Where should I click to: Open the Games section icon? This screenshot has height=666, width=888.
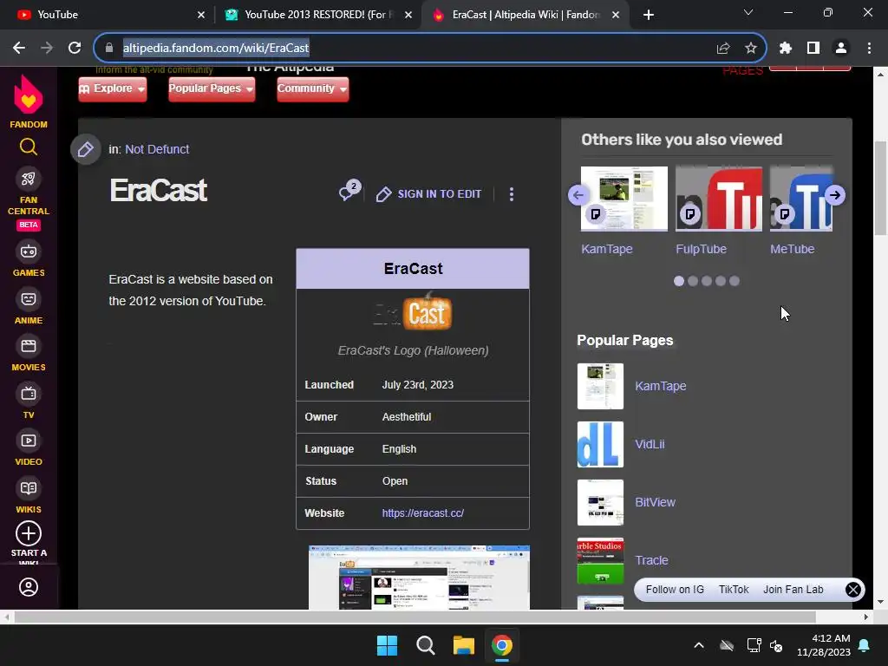tap(29, 251)
